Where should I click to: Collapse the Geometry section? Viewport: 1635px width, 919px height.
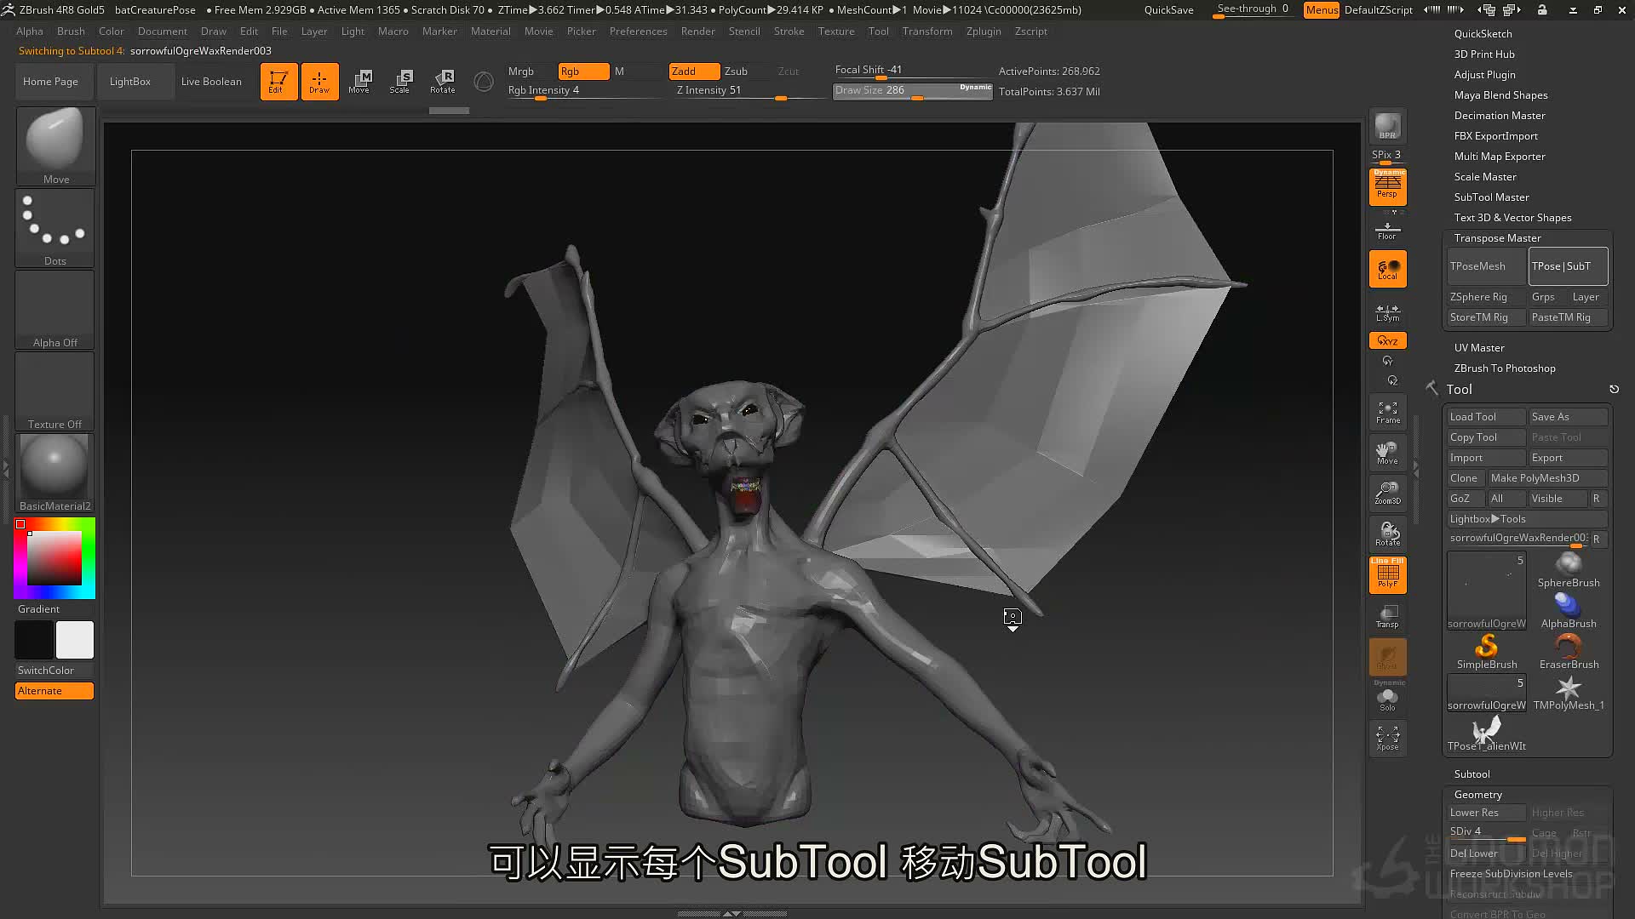(x=1477, y=795)
